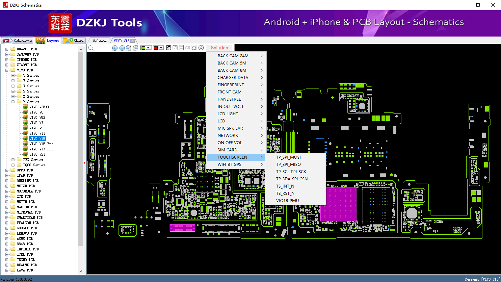Click the folder icon beside HUAWEI PCB
The image size is (501, 282).
pos(13,49)
